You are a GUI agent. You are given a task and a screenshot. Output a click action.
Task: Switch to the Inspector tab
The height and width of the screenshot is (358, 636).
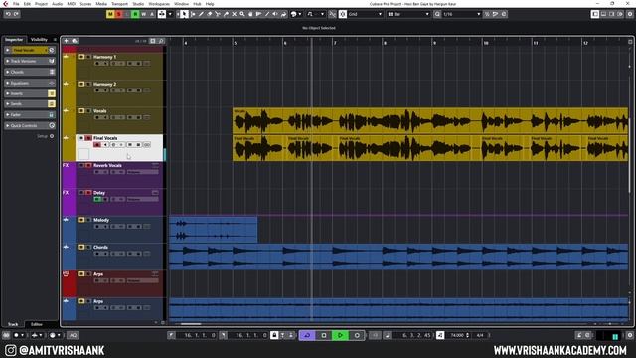coord(14,40)
